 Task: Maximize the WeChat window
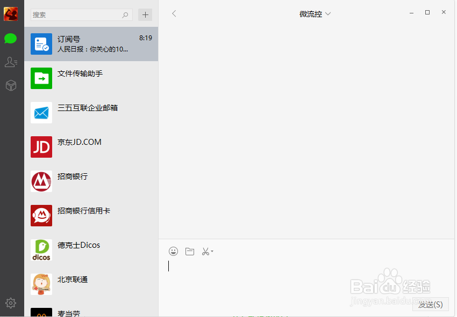point(427,12)
